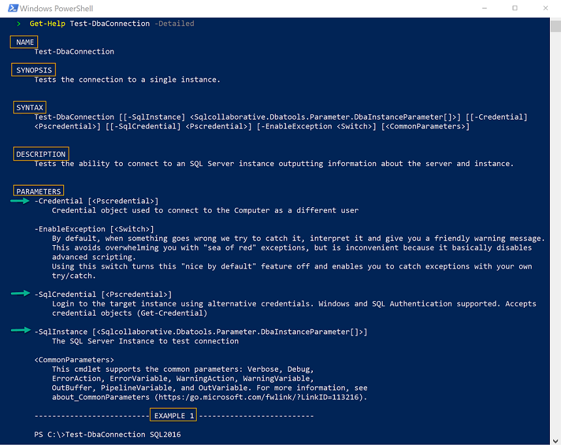Click 'Credential object used to connect' description
The image size is (561, 445).
tap(205, 210)
